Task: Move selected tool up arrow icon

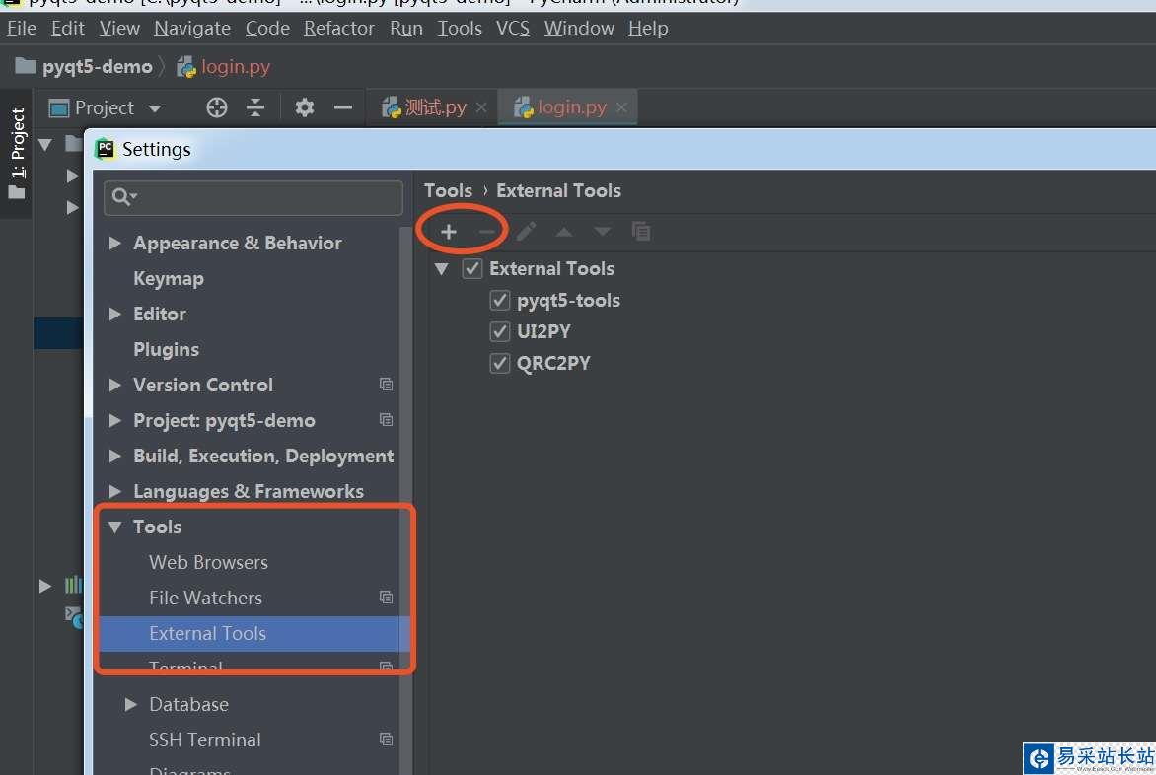Action: 564,232
